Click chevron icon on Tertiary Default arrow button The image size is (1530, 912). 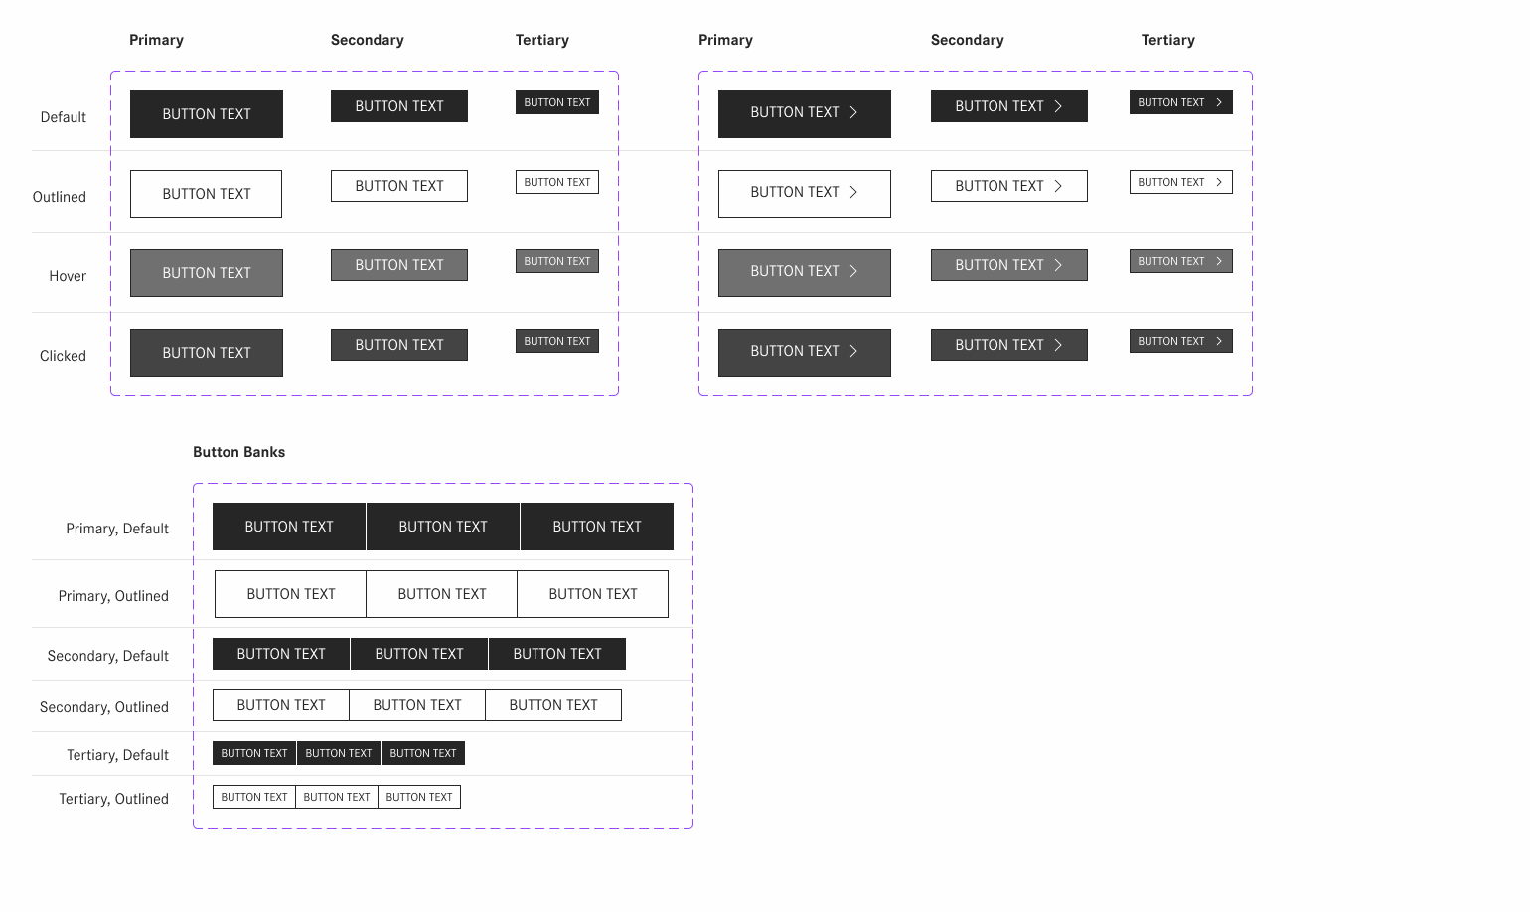1219,102
